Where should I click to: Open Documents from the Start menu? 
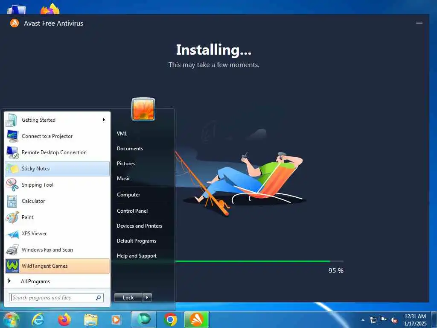(x=130, y=149)
